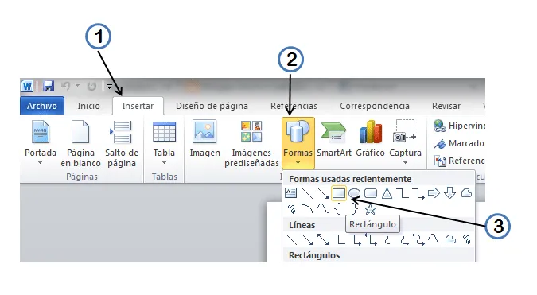Open the Gráfico chart tool
This screenshot has height=295, width=537.
point(370,139)
